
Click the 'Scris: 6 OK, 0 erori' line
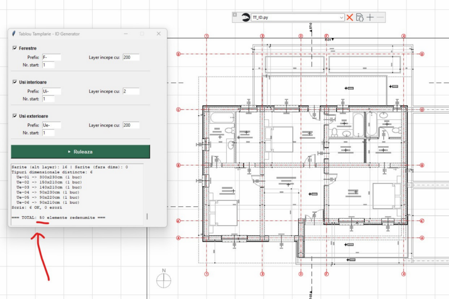37,208
